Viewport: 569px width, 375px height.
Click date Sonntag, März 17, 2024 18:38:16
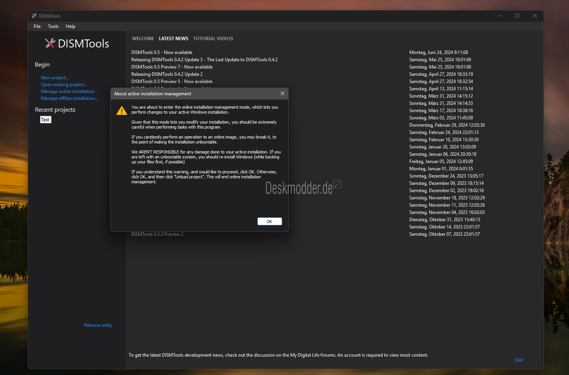point(441,111)
